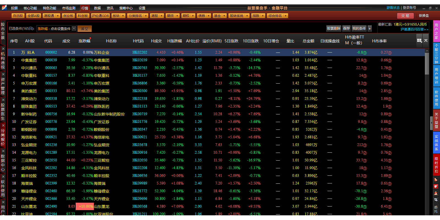Click the red 交易 button

point(405,16)
